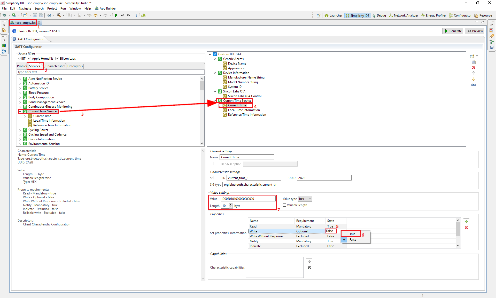This screenshot has height=298, width=496.
Task: Enable the Variable length checkbox
Action: coord(284,205)
